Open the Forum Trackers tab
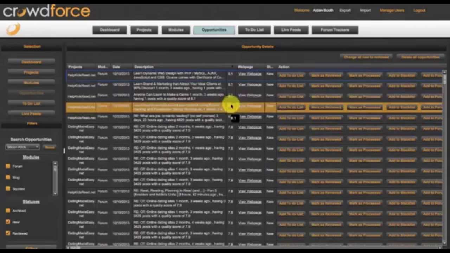 pos(335,30)
